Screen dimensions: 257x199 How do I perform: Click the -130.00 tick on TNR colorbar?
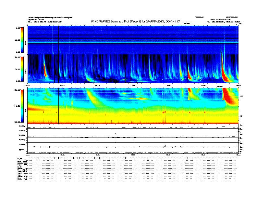pos(17,90)
